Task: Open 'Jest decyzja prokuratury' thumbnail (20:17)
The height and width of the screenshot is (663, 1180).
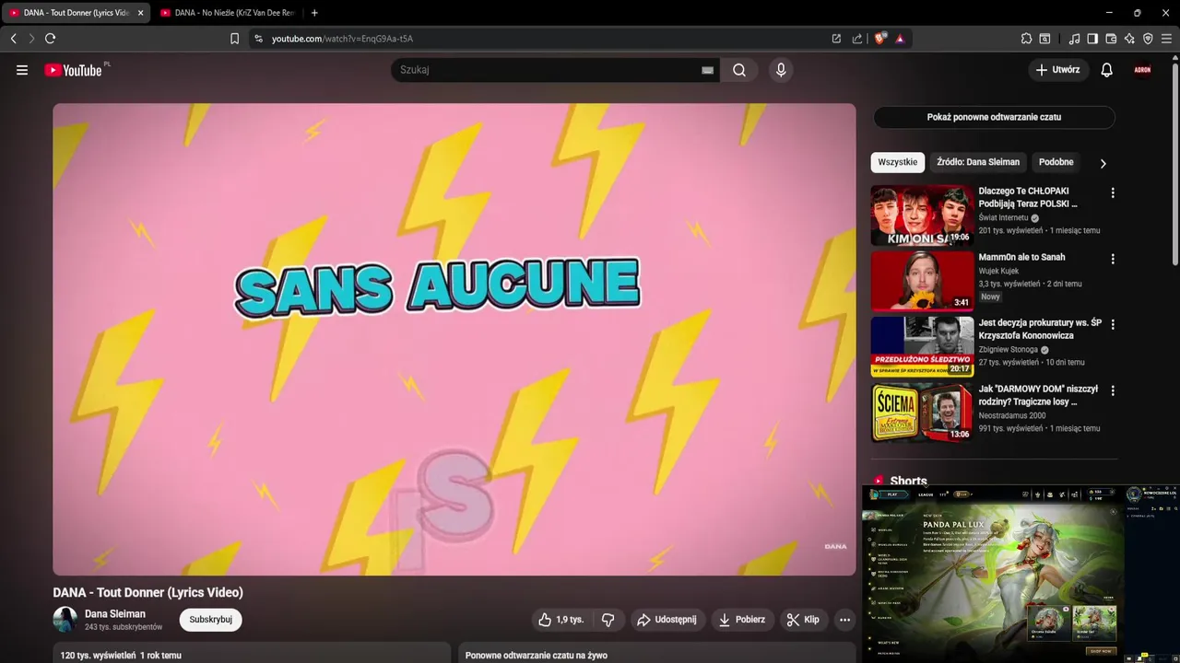Action: (922, 347)
